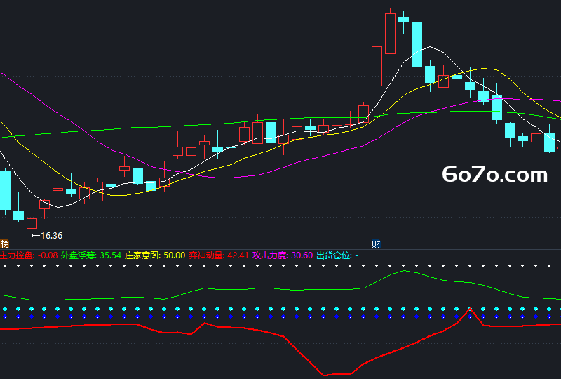
Task: Select the 外盘浮筹 indicator label
Action: click(78, 255)
